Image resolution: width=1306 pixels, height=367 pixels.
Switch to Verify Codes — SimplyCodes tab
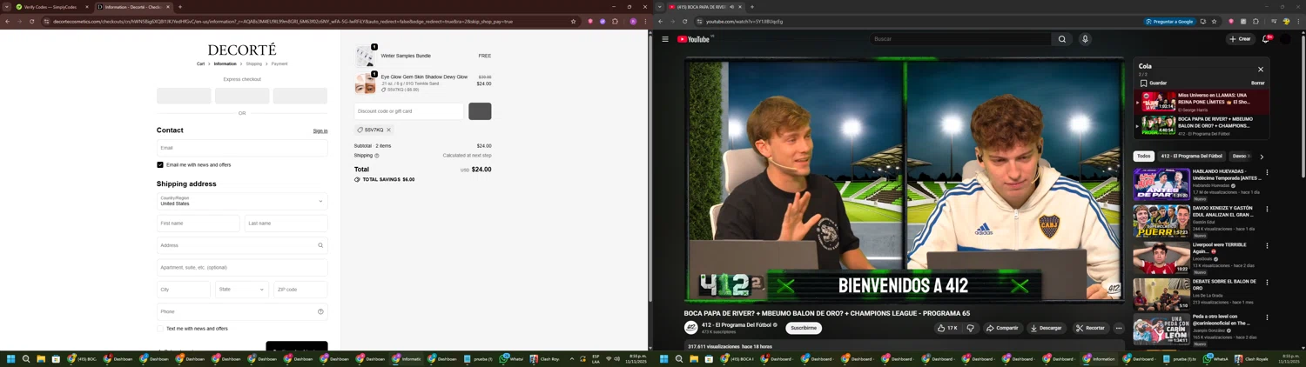(52, 7)
